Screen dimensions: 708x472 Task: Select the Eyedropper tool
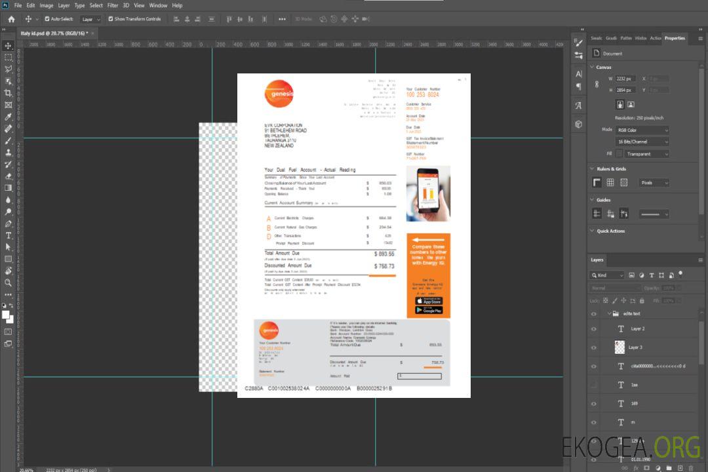tap(8, 117)
